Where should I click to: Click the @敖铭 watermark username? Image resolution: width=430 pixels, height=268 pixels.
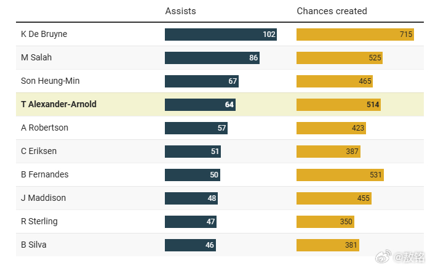409,257
